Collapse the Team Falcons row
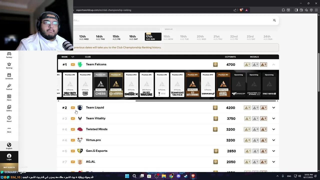Image resolution: width=320 pixels, height=180 pixels. point(273,64)
